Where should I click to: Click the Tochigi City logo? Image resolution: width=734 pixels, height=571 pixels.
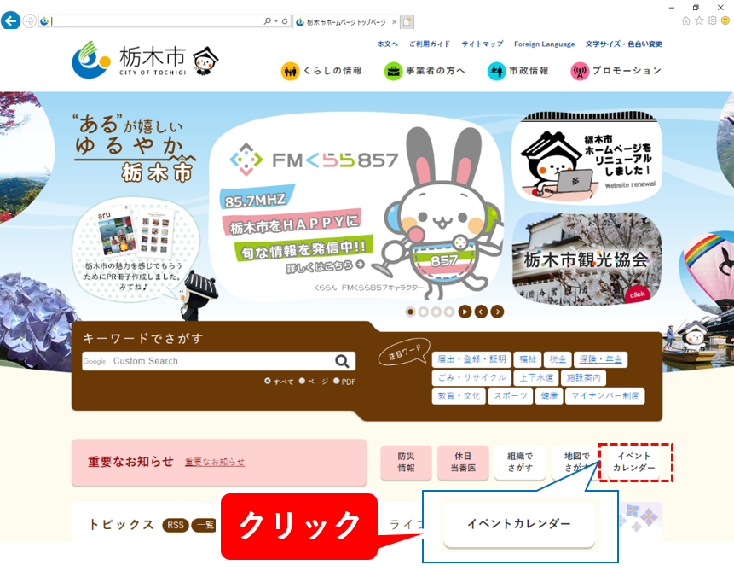[130, 60]
